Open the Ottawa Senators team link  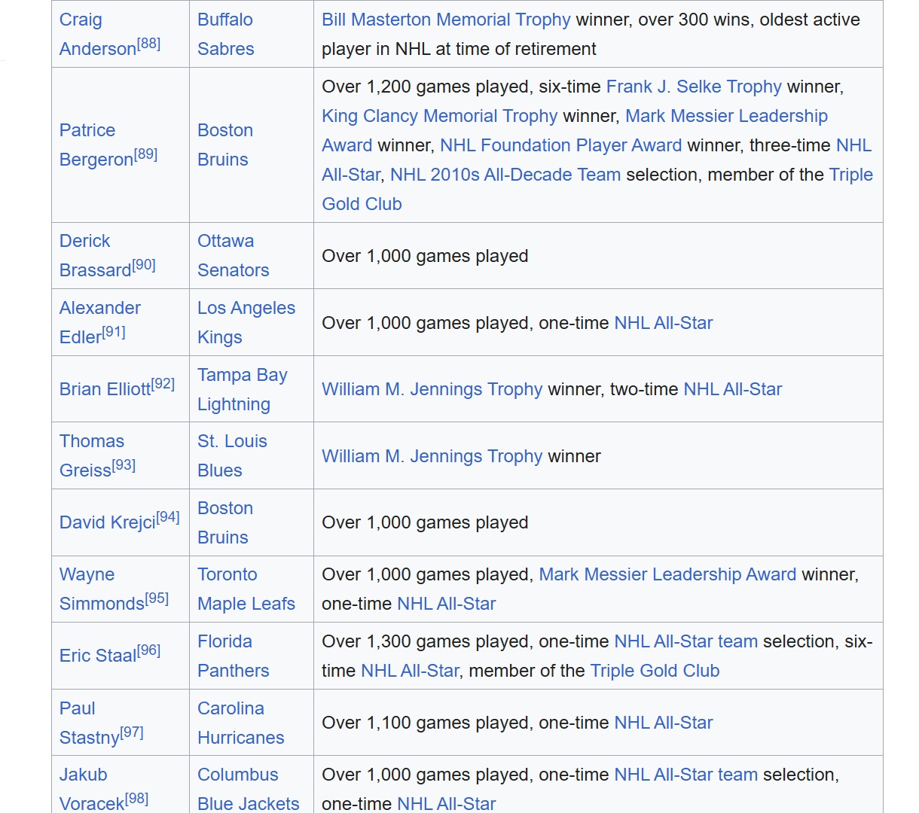[233, 255]
